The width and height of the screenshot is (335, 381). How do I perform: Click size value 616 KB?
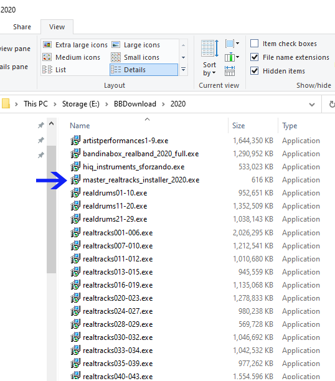pyautogui.click(x=262, y=180)
